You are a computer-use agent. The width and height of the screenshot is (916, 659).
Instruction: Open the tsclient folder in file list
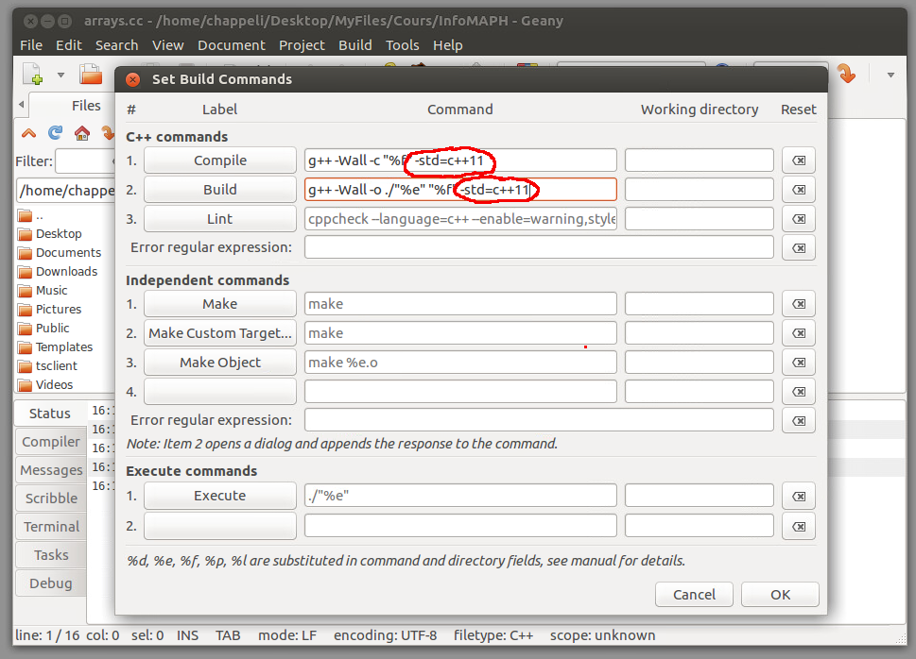[x=47, y=366]
